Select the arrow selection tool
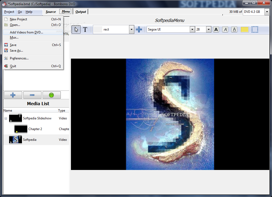 point(76,29)
